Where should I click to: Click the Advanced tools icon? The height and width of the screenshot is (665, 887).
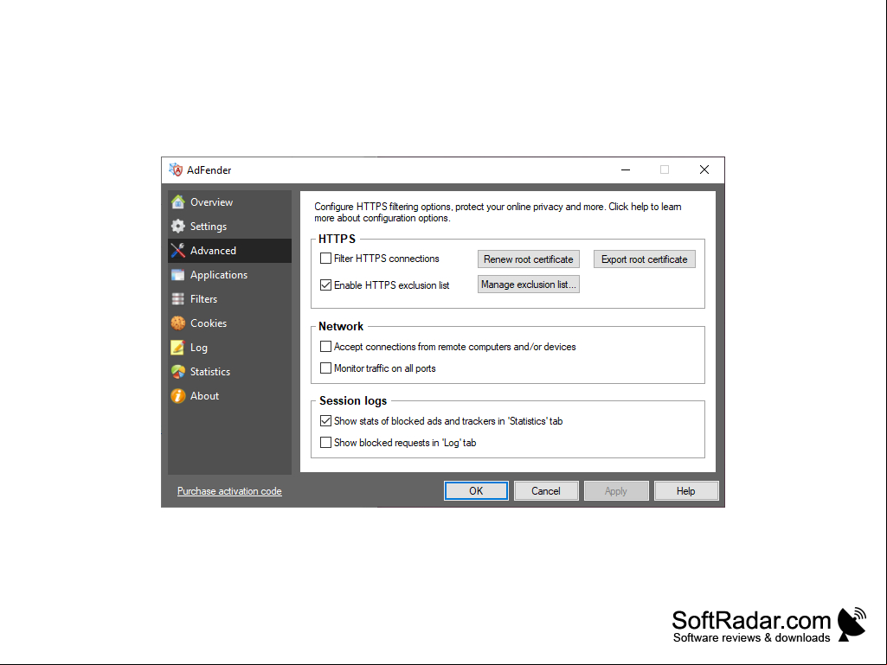178,251
